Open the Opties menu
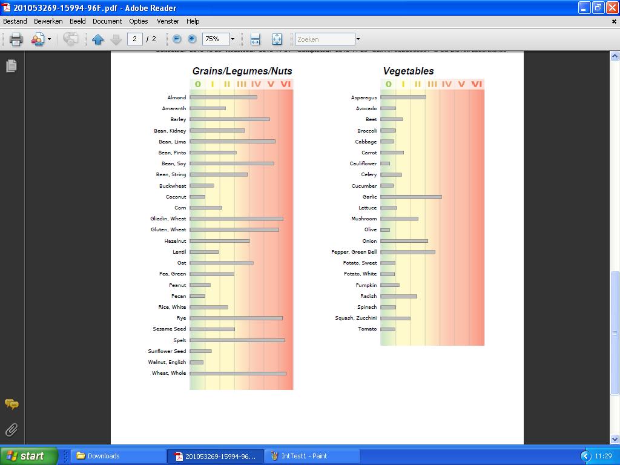Image resolution: width=620 pixels, height=465 pixels. 139,21
